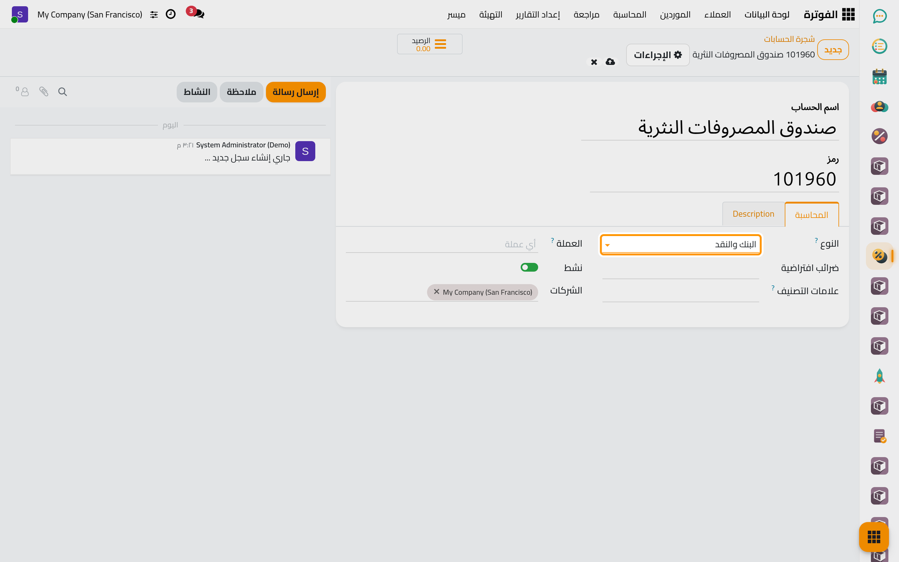
Task: Open the Calendar sidebar icon
Action: point(879,76)
